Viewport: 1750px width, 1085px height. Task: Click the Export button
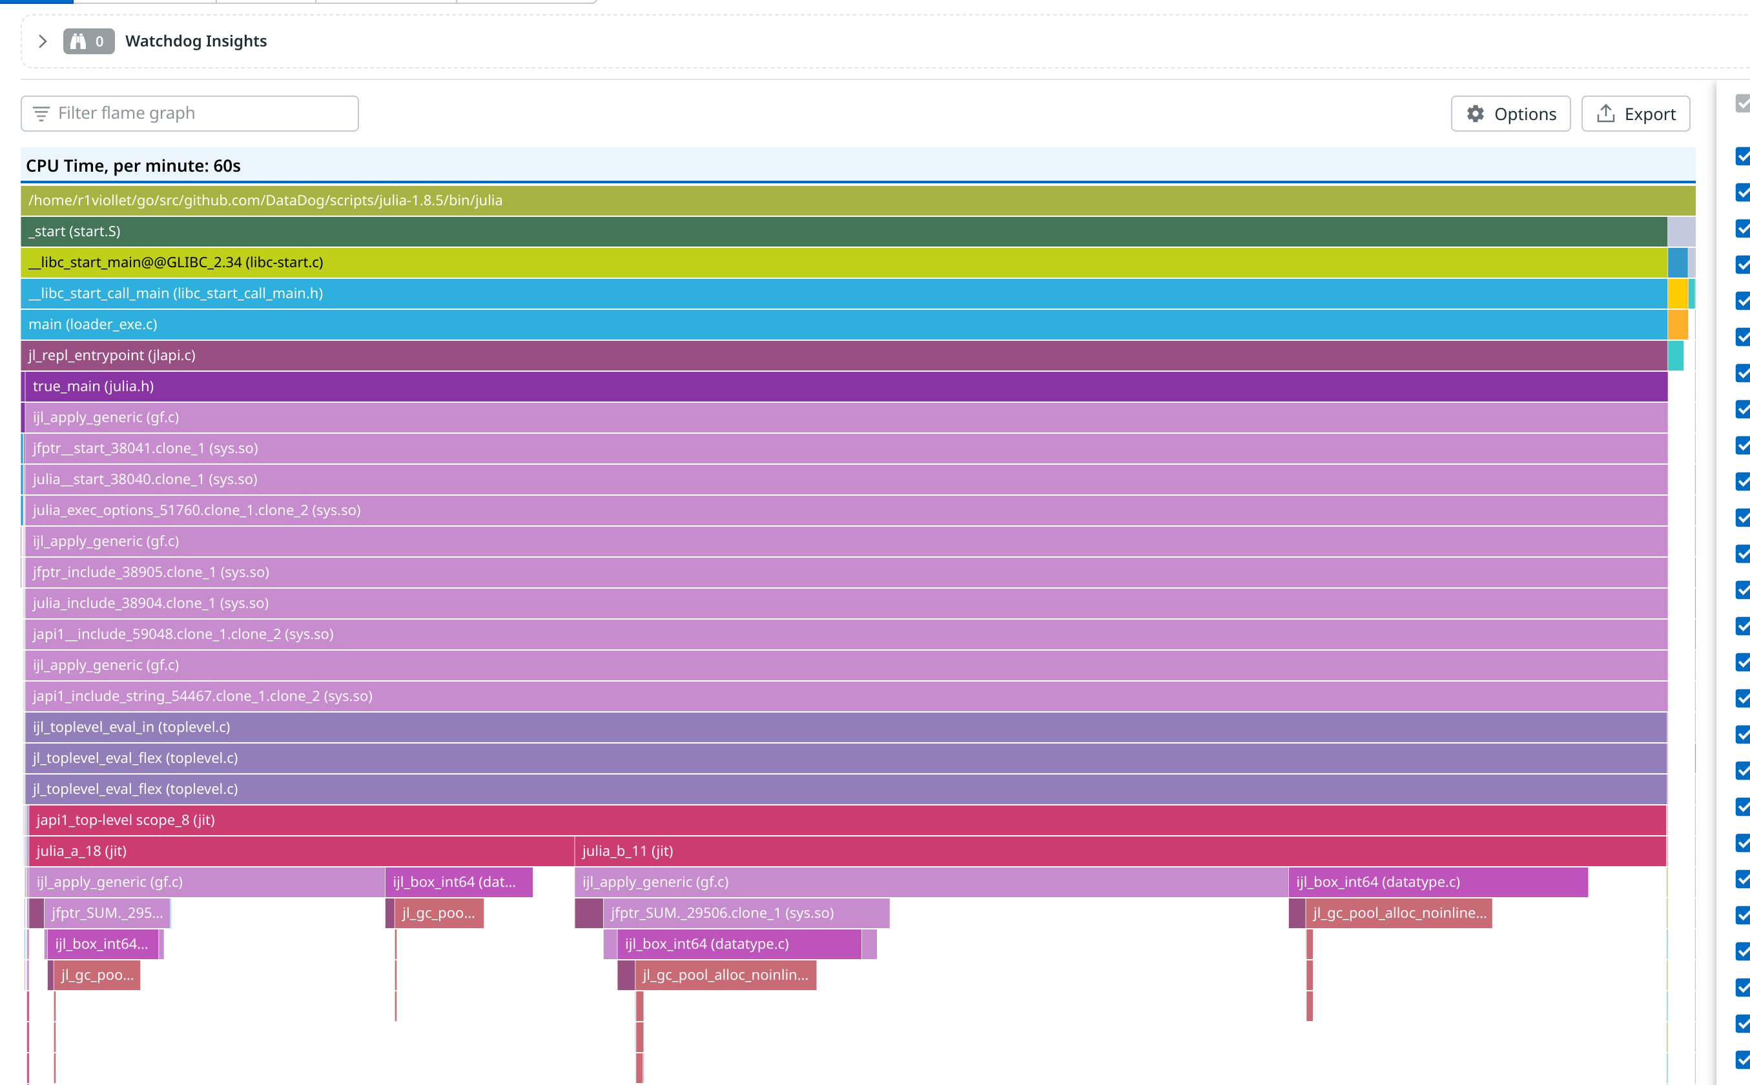point(1635,113)
